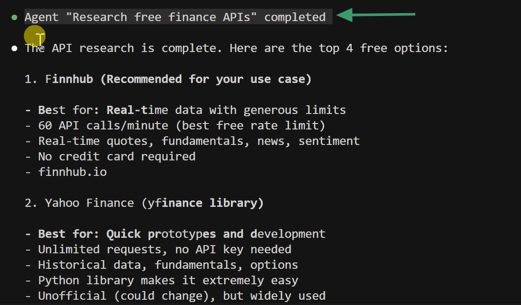Screen dimensions: 521x305
Task: Click the "Finnhub (Recommended for your use case)" heading
Action: tap(178, 79)
